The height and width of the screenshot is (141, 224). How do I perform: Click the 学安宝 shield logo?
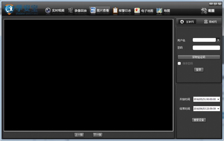(x=9, y=9)
